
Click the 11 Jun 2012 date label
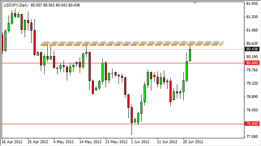coord(167,142)
